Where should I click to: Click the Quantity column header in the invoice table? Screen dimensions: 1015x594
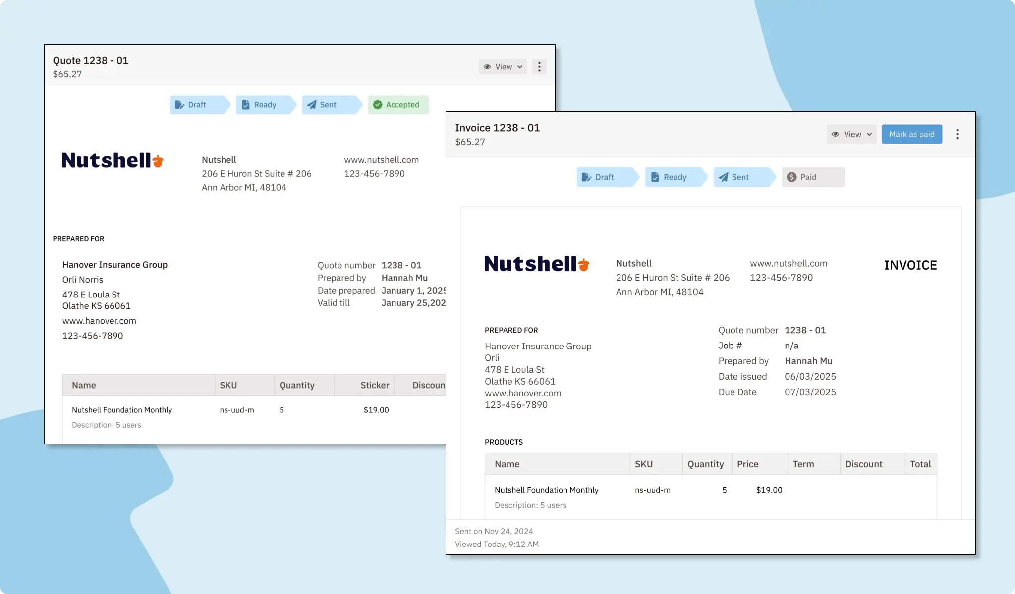[x=706, y=464]
